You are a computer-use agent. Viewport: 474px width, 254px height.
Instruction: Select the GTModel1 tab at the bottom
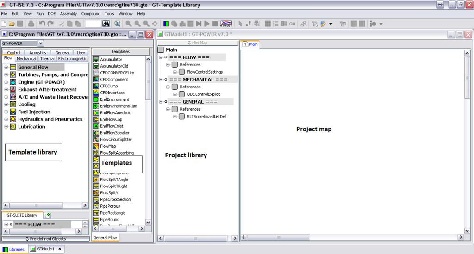coord(45,249)
